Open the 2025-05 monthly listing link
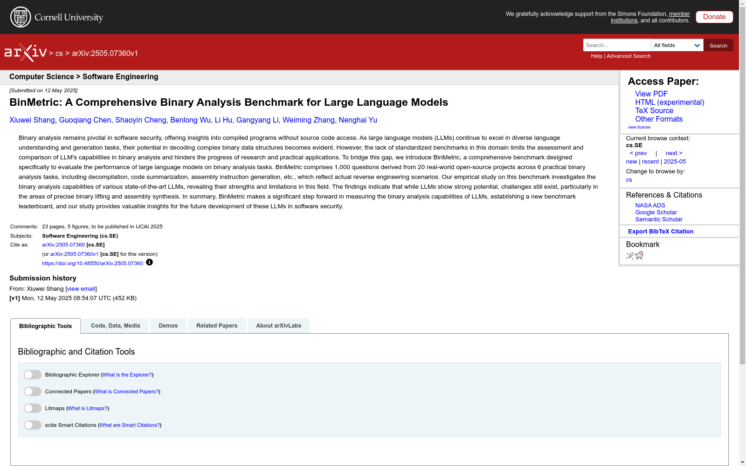Viewport: 746px width, 466px height. click(675, 162)
